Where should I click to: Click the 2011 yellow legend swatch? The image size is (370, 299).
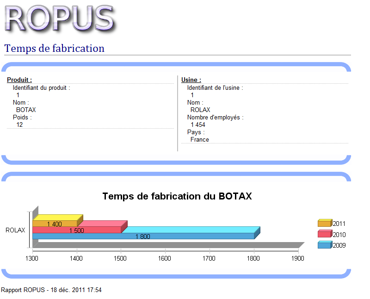pos(325,223)
